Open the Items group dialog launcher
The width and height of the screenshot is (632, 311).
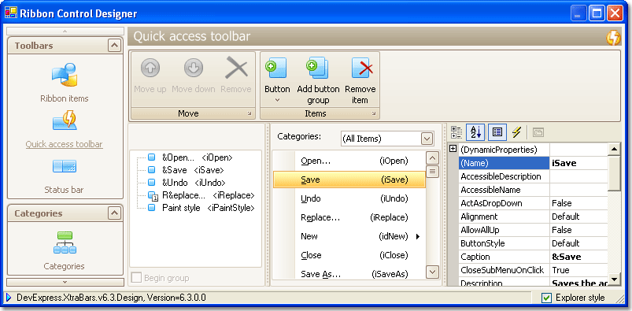[x=374, y=114]
